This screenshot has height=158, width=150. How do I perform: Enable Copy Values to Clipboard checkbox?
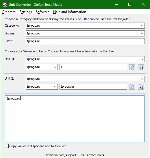pos(7,146)
